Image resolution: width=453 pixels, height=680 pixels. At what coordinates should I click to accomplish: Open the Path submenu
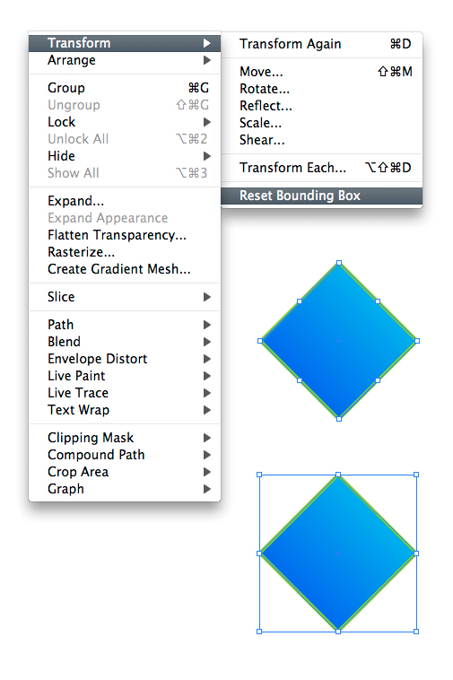click(125, 325)
